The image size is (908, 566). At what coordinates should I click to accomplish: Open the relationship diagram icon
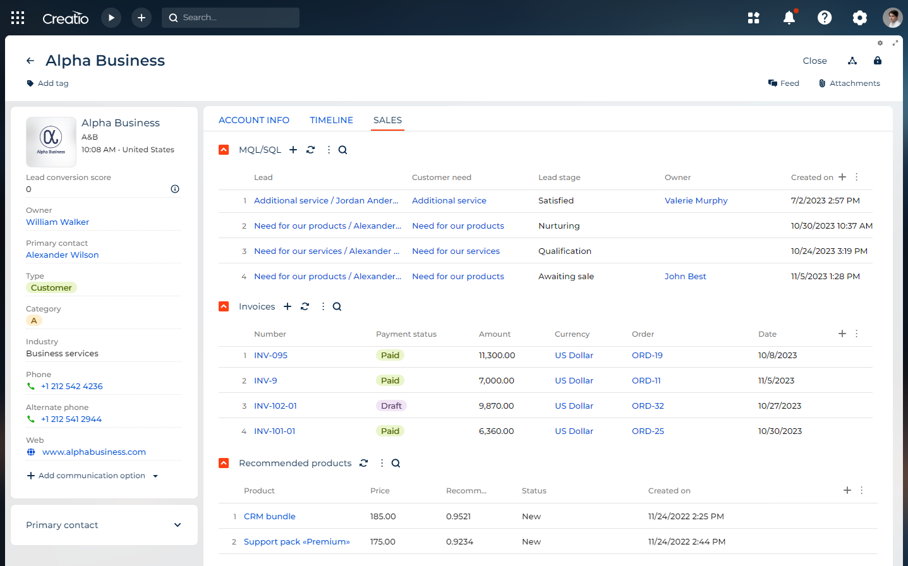pyautogui.click(x=852, y=61)
